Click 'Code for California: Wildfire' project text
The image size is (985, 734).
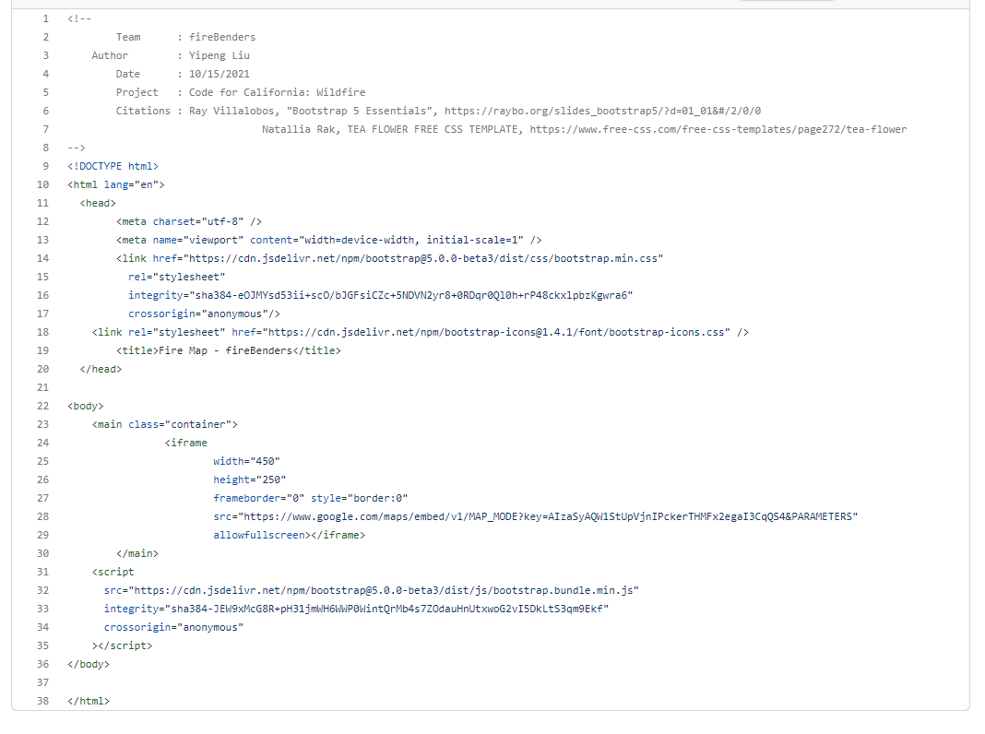[277, 92]
